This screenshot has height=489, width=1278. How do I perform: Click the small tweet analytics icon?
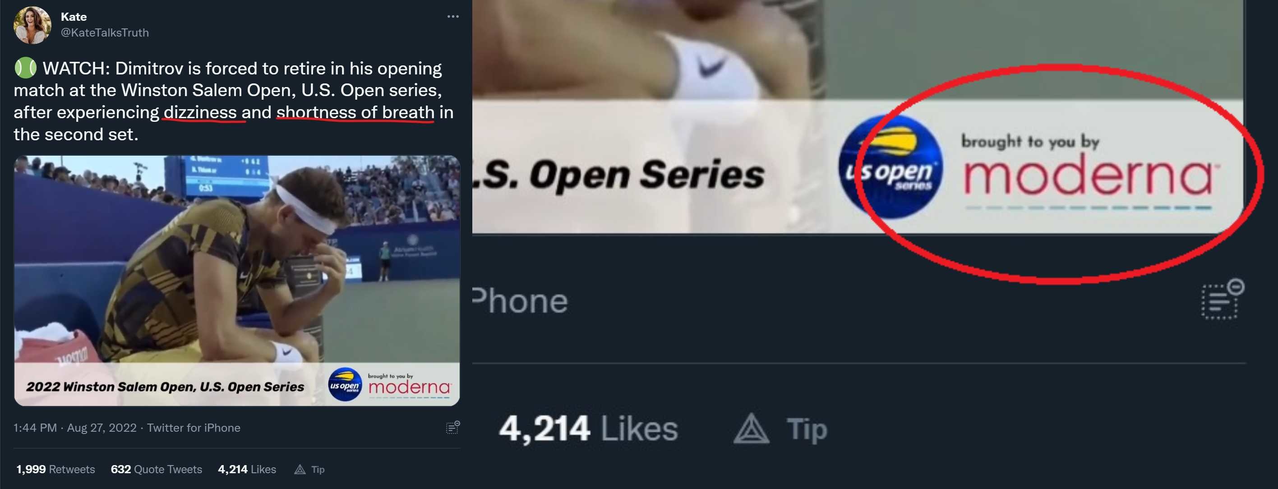[x=453, y=427]
